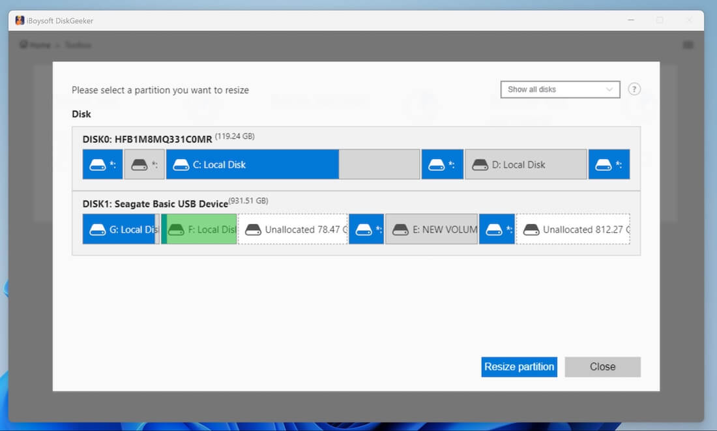The image size is (717, 431).
Task: Select the blue hidden partition after E: NEW VOLUME
Action: 497,230
